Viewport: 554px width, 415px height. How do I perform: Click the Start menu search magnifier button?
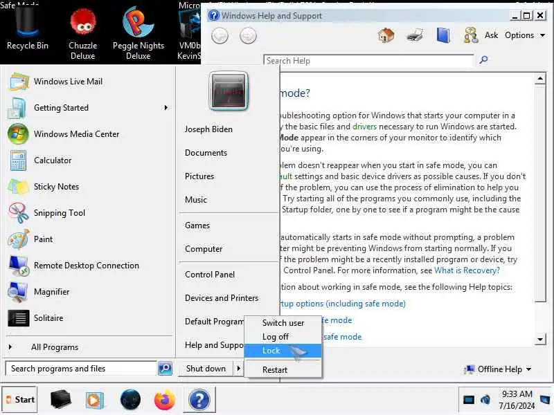click(165, 369)
